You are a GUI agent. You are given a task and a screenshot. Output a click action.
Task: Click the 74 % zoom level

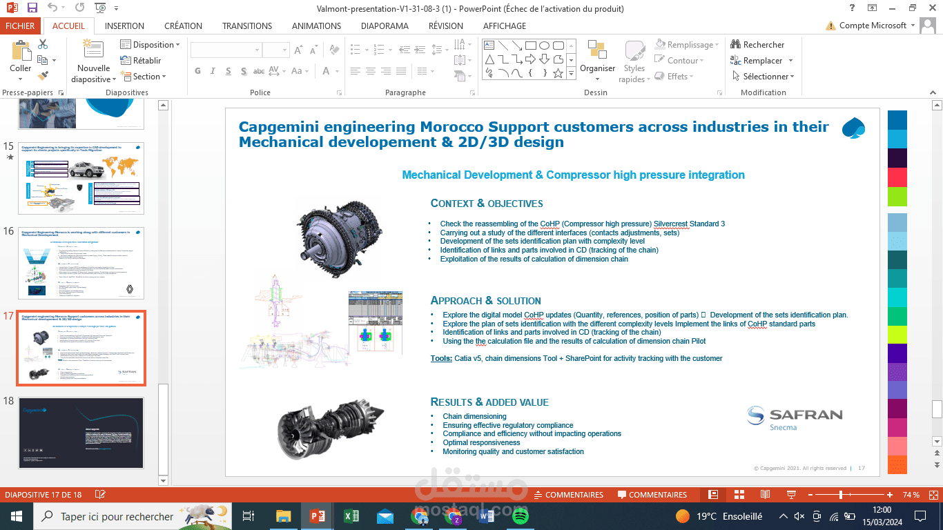pos(911,495)
